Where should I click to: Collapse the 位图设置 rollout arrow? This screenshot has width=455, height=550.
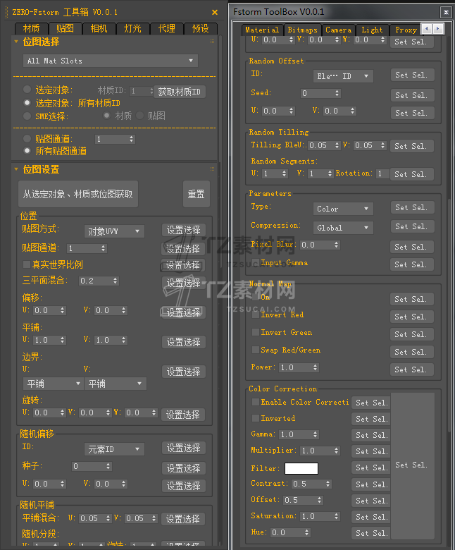(16, 169)
